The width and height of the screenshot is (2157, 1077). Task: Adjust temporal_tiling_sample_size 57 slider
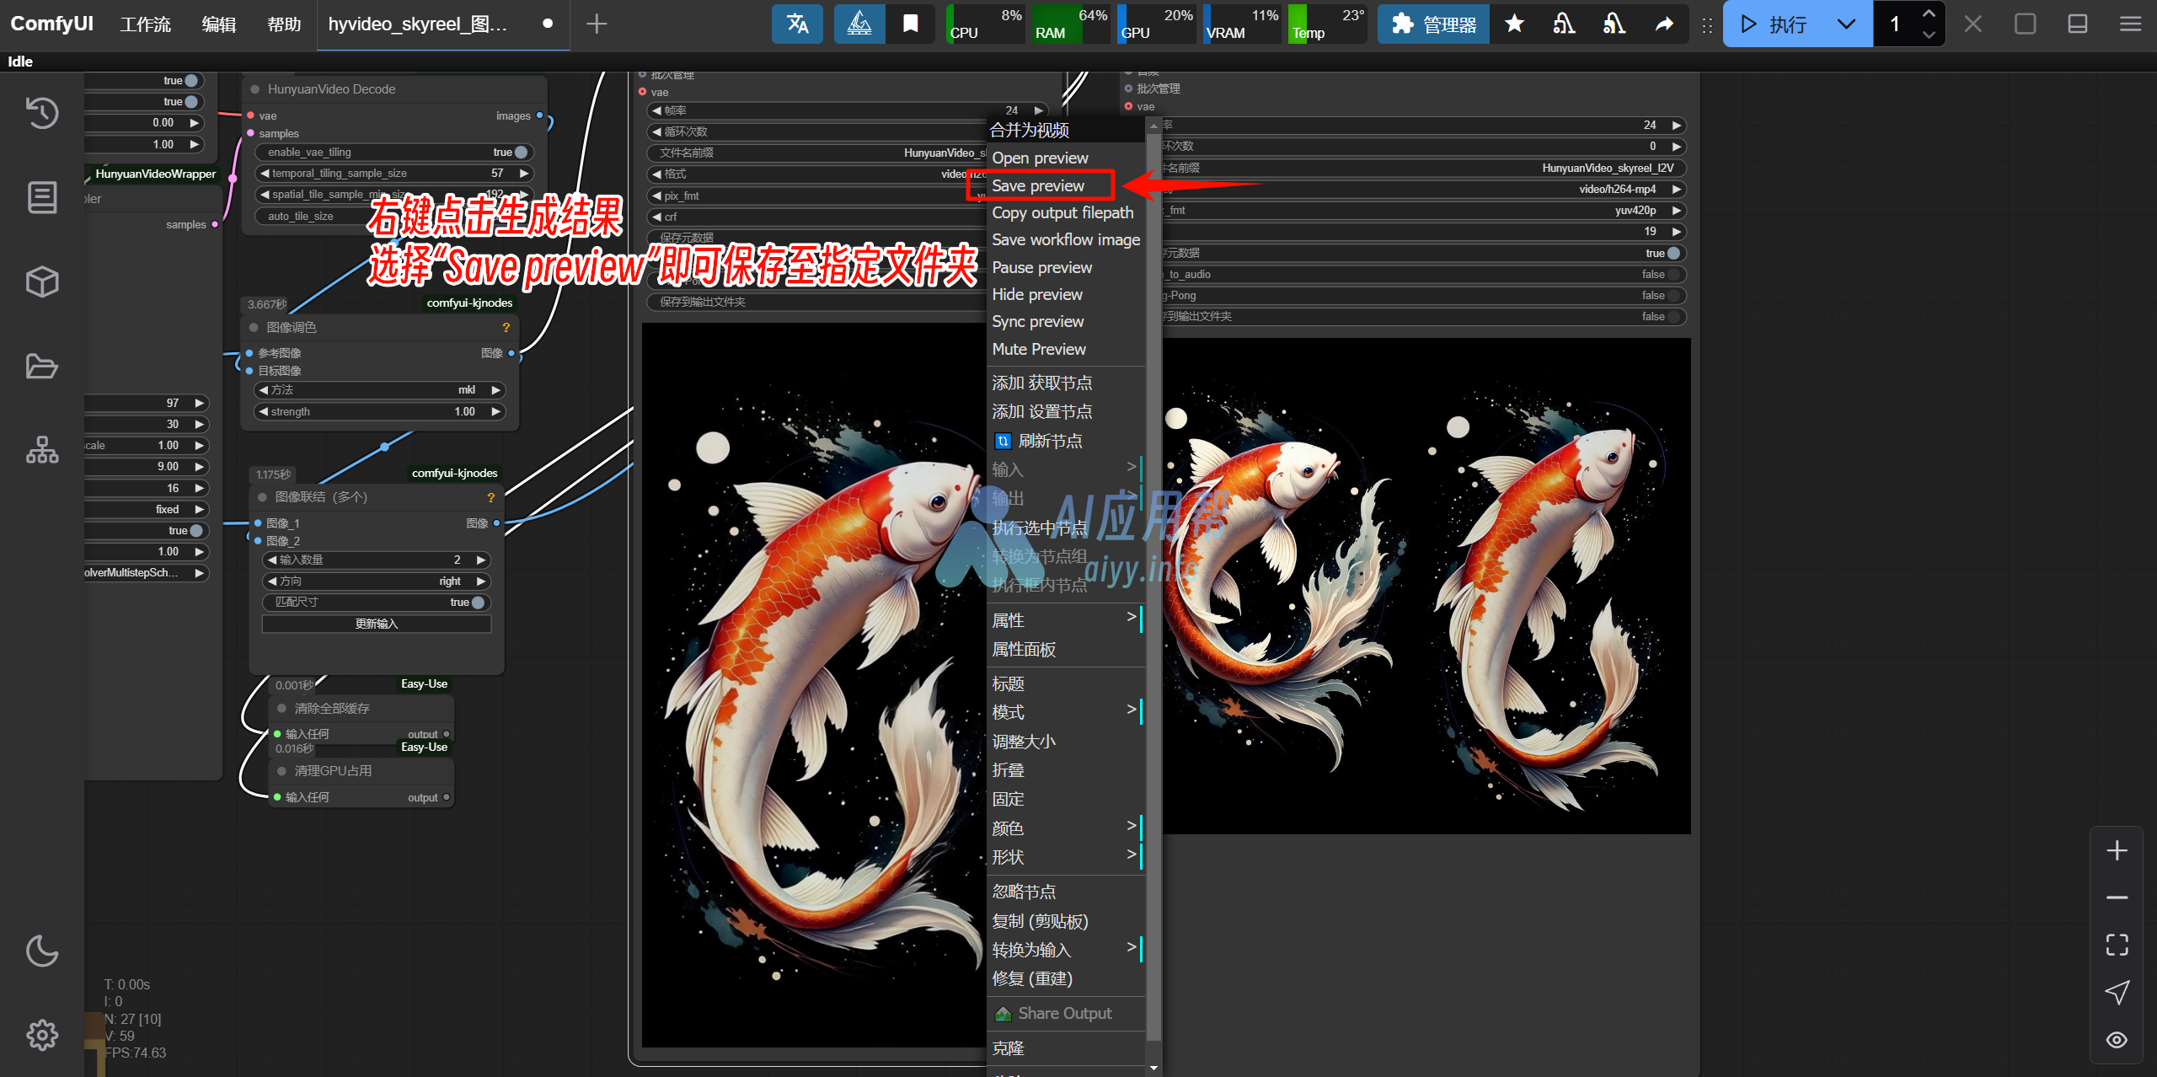tap(394, 174)
